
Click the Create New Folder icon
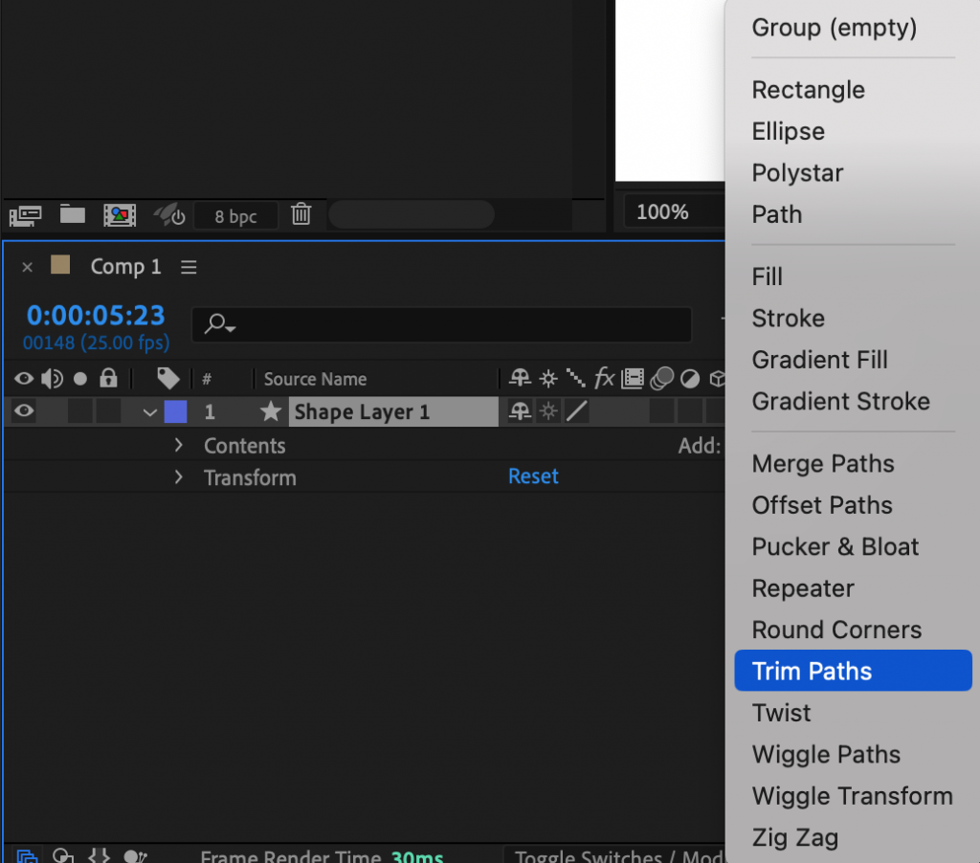click(x=72, y=215)
